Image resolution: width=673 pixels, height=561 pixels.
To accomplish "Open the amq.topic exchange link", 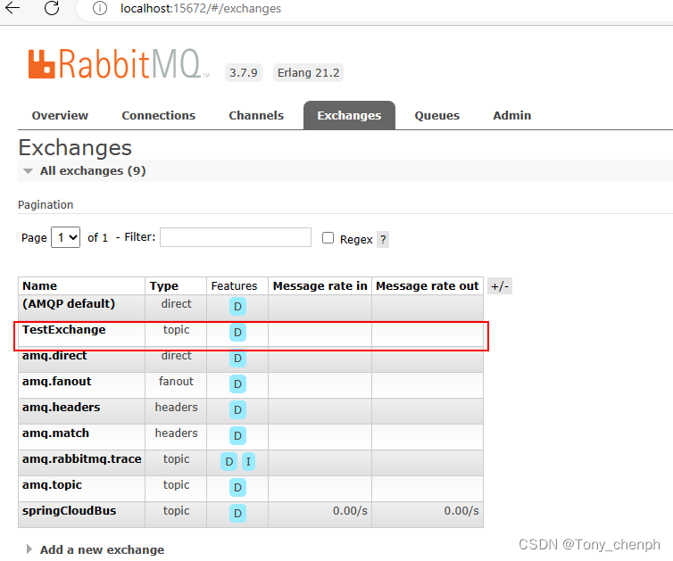I will (x=52, y=484).
